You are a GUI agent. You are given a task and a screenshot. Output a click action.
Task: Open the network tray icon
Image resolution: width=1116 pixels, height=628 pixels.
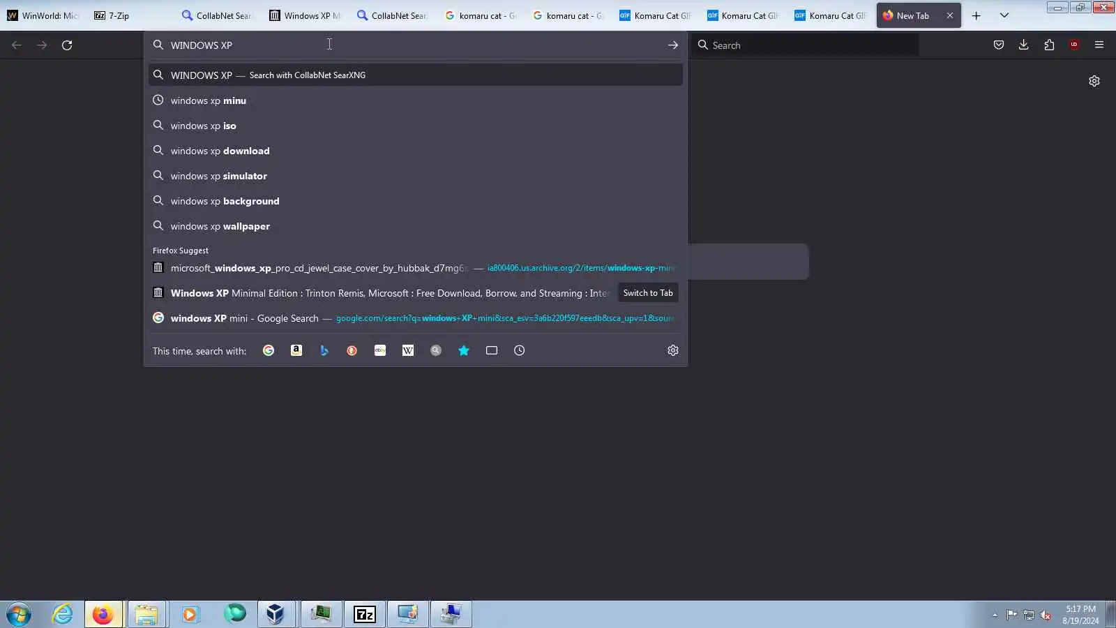coord(1029,615)
